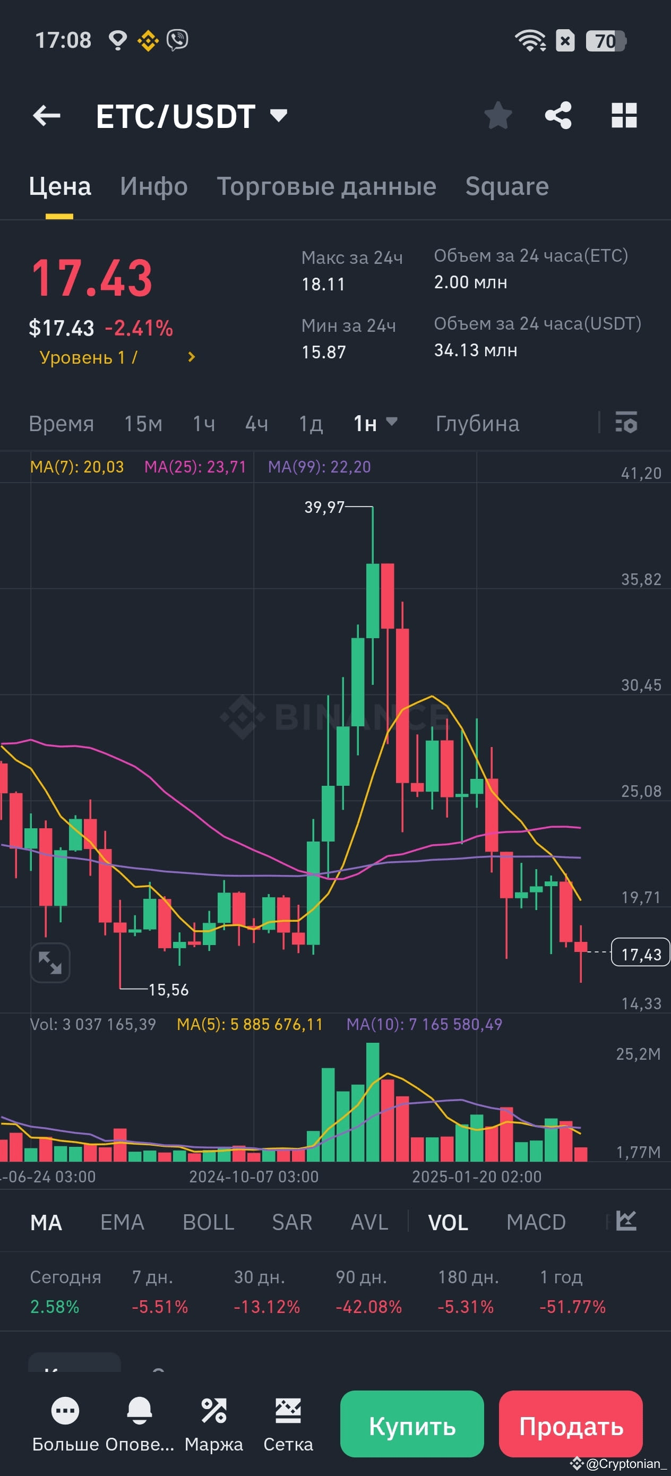Click MA(5) volume legend
Screen dimensions: 671x1476
(x=250, y=1024)
